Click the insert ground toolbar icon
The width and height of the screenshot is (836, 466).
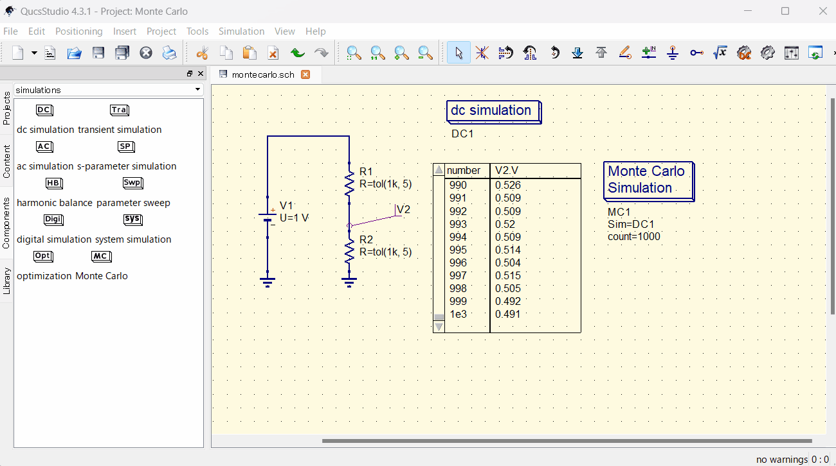(x=672, y=53)
